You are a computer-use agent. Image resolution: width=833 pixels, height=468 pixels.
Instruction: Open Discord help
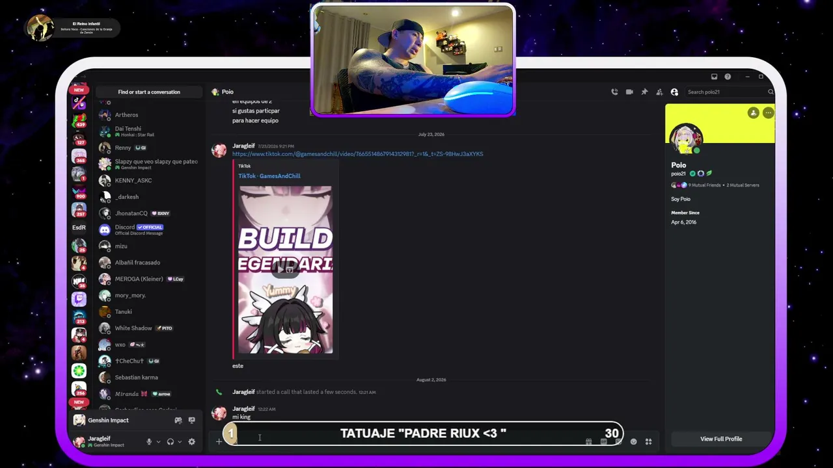[x=728, y=77]
